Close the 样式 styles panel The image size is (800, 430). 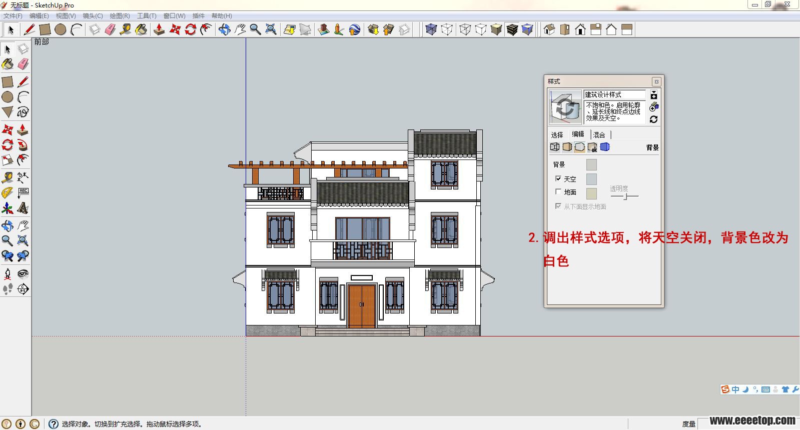tap(656, 81)
